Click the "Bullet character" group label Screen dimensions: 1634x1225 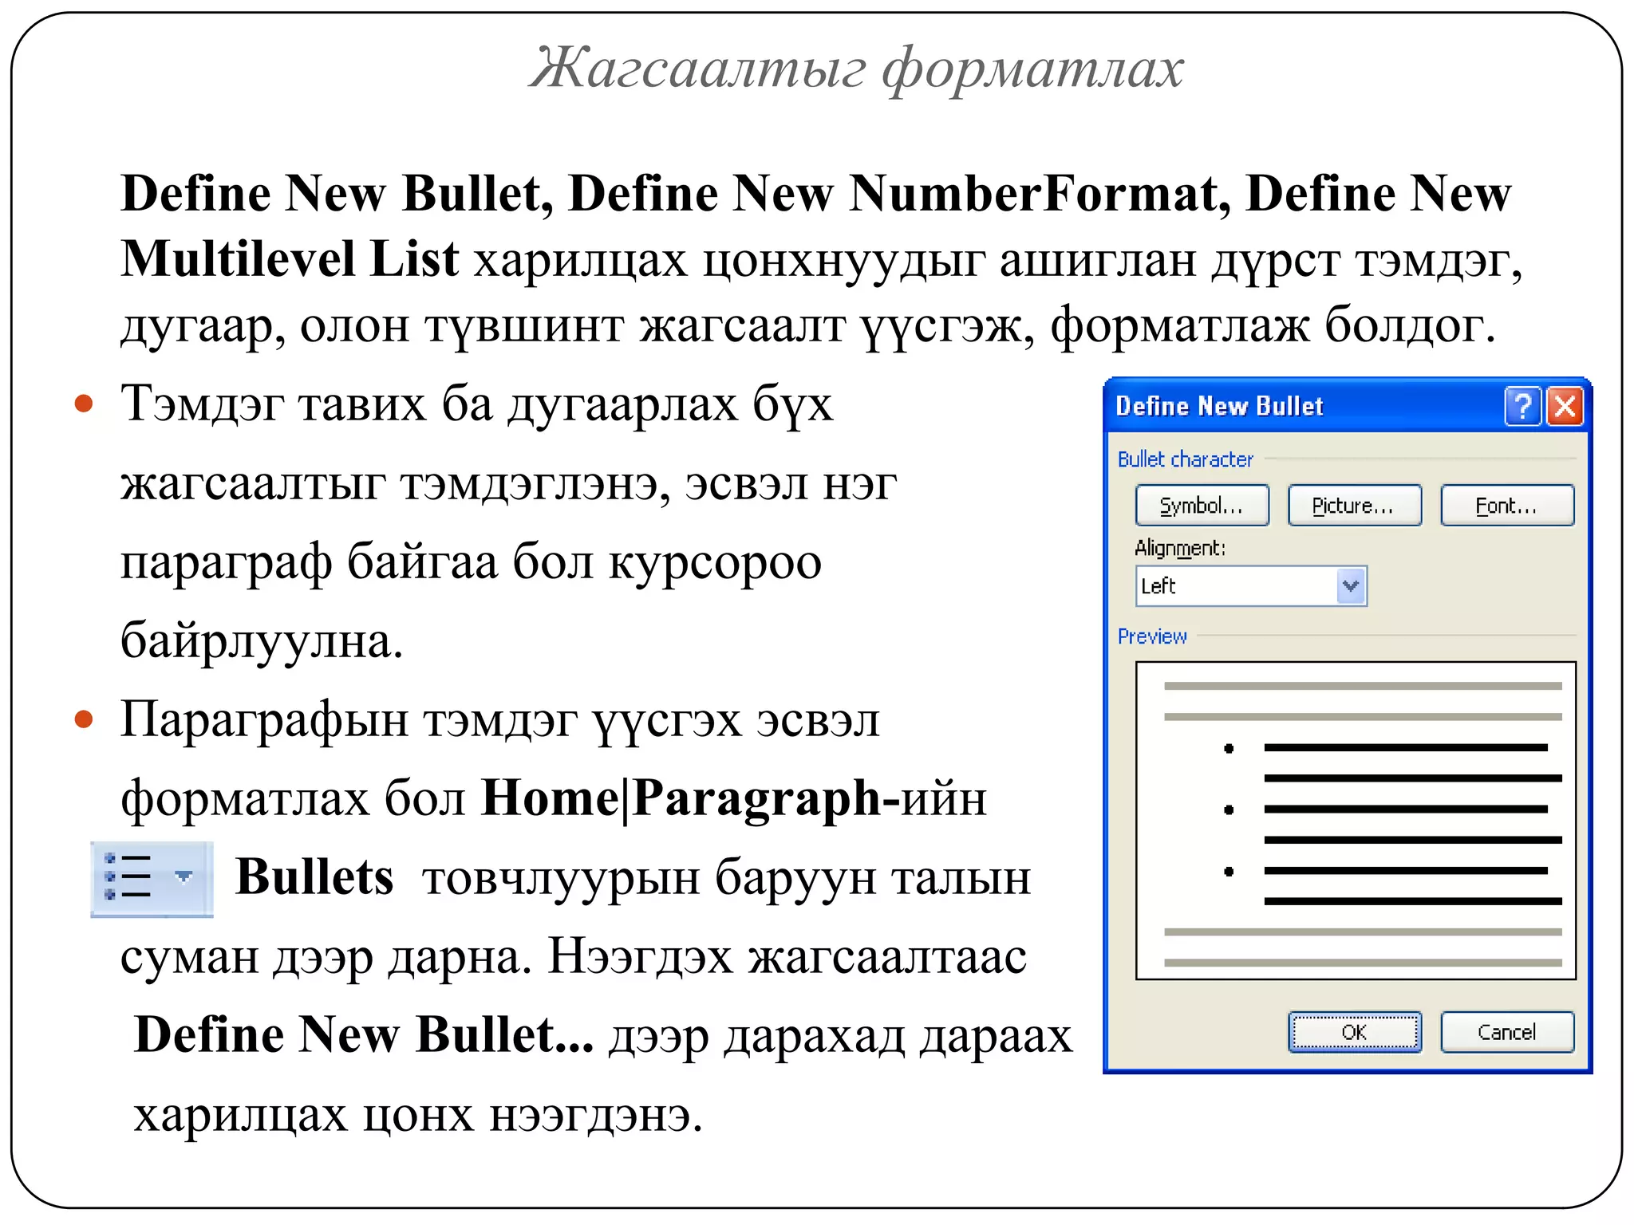point(1185,459)
